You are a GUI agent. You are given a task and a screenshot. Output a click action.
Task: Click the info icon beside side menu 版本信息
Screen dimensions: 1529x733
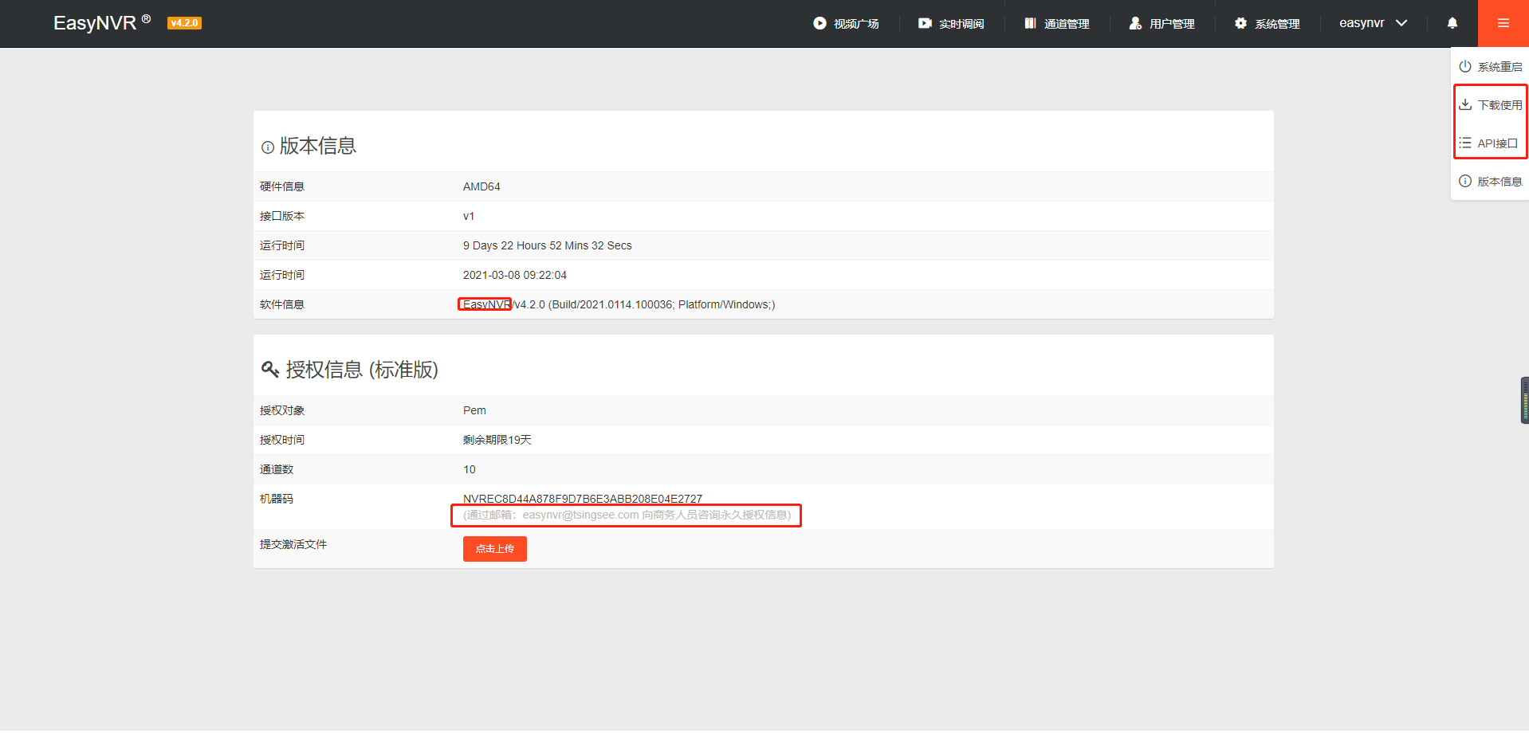[1465, 181]
